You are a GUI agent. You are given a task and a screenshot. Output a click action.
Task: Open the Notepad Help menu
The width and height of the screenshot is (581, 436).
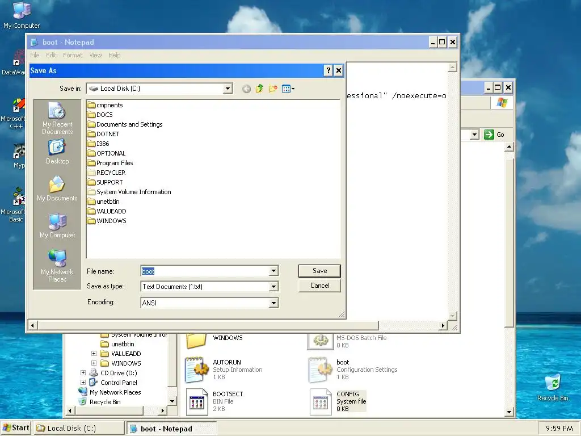point(115,55)
